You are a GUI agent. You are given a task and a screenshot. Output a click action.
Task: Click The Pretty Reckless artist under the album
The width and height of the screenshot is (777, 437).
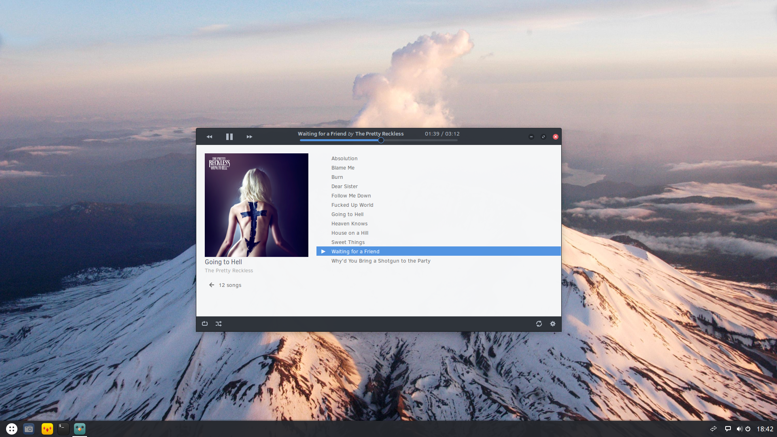coord(229,271)
